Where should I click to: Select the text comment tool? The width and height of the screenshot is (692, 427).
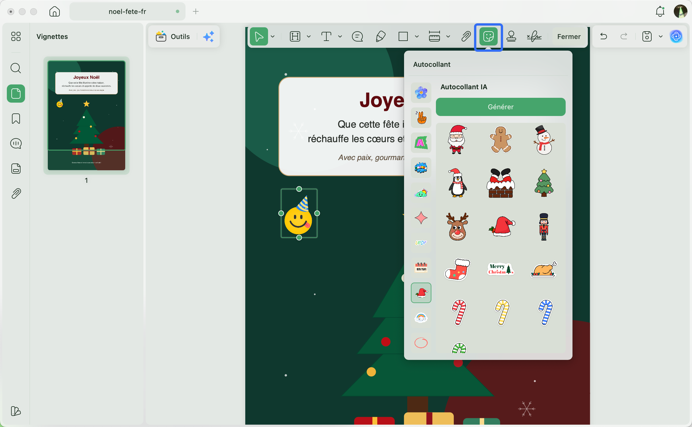(326, 36)
